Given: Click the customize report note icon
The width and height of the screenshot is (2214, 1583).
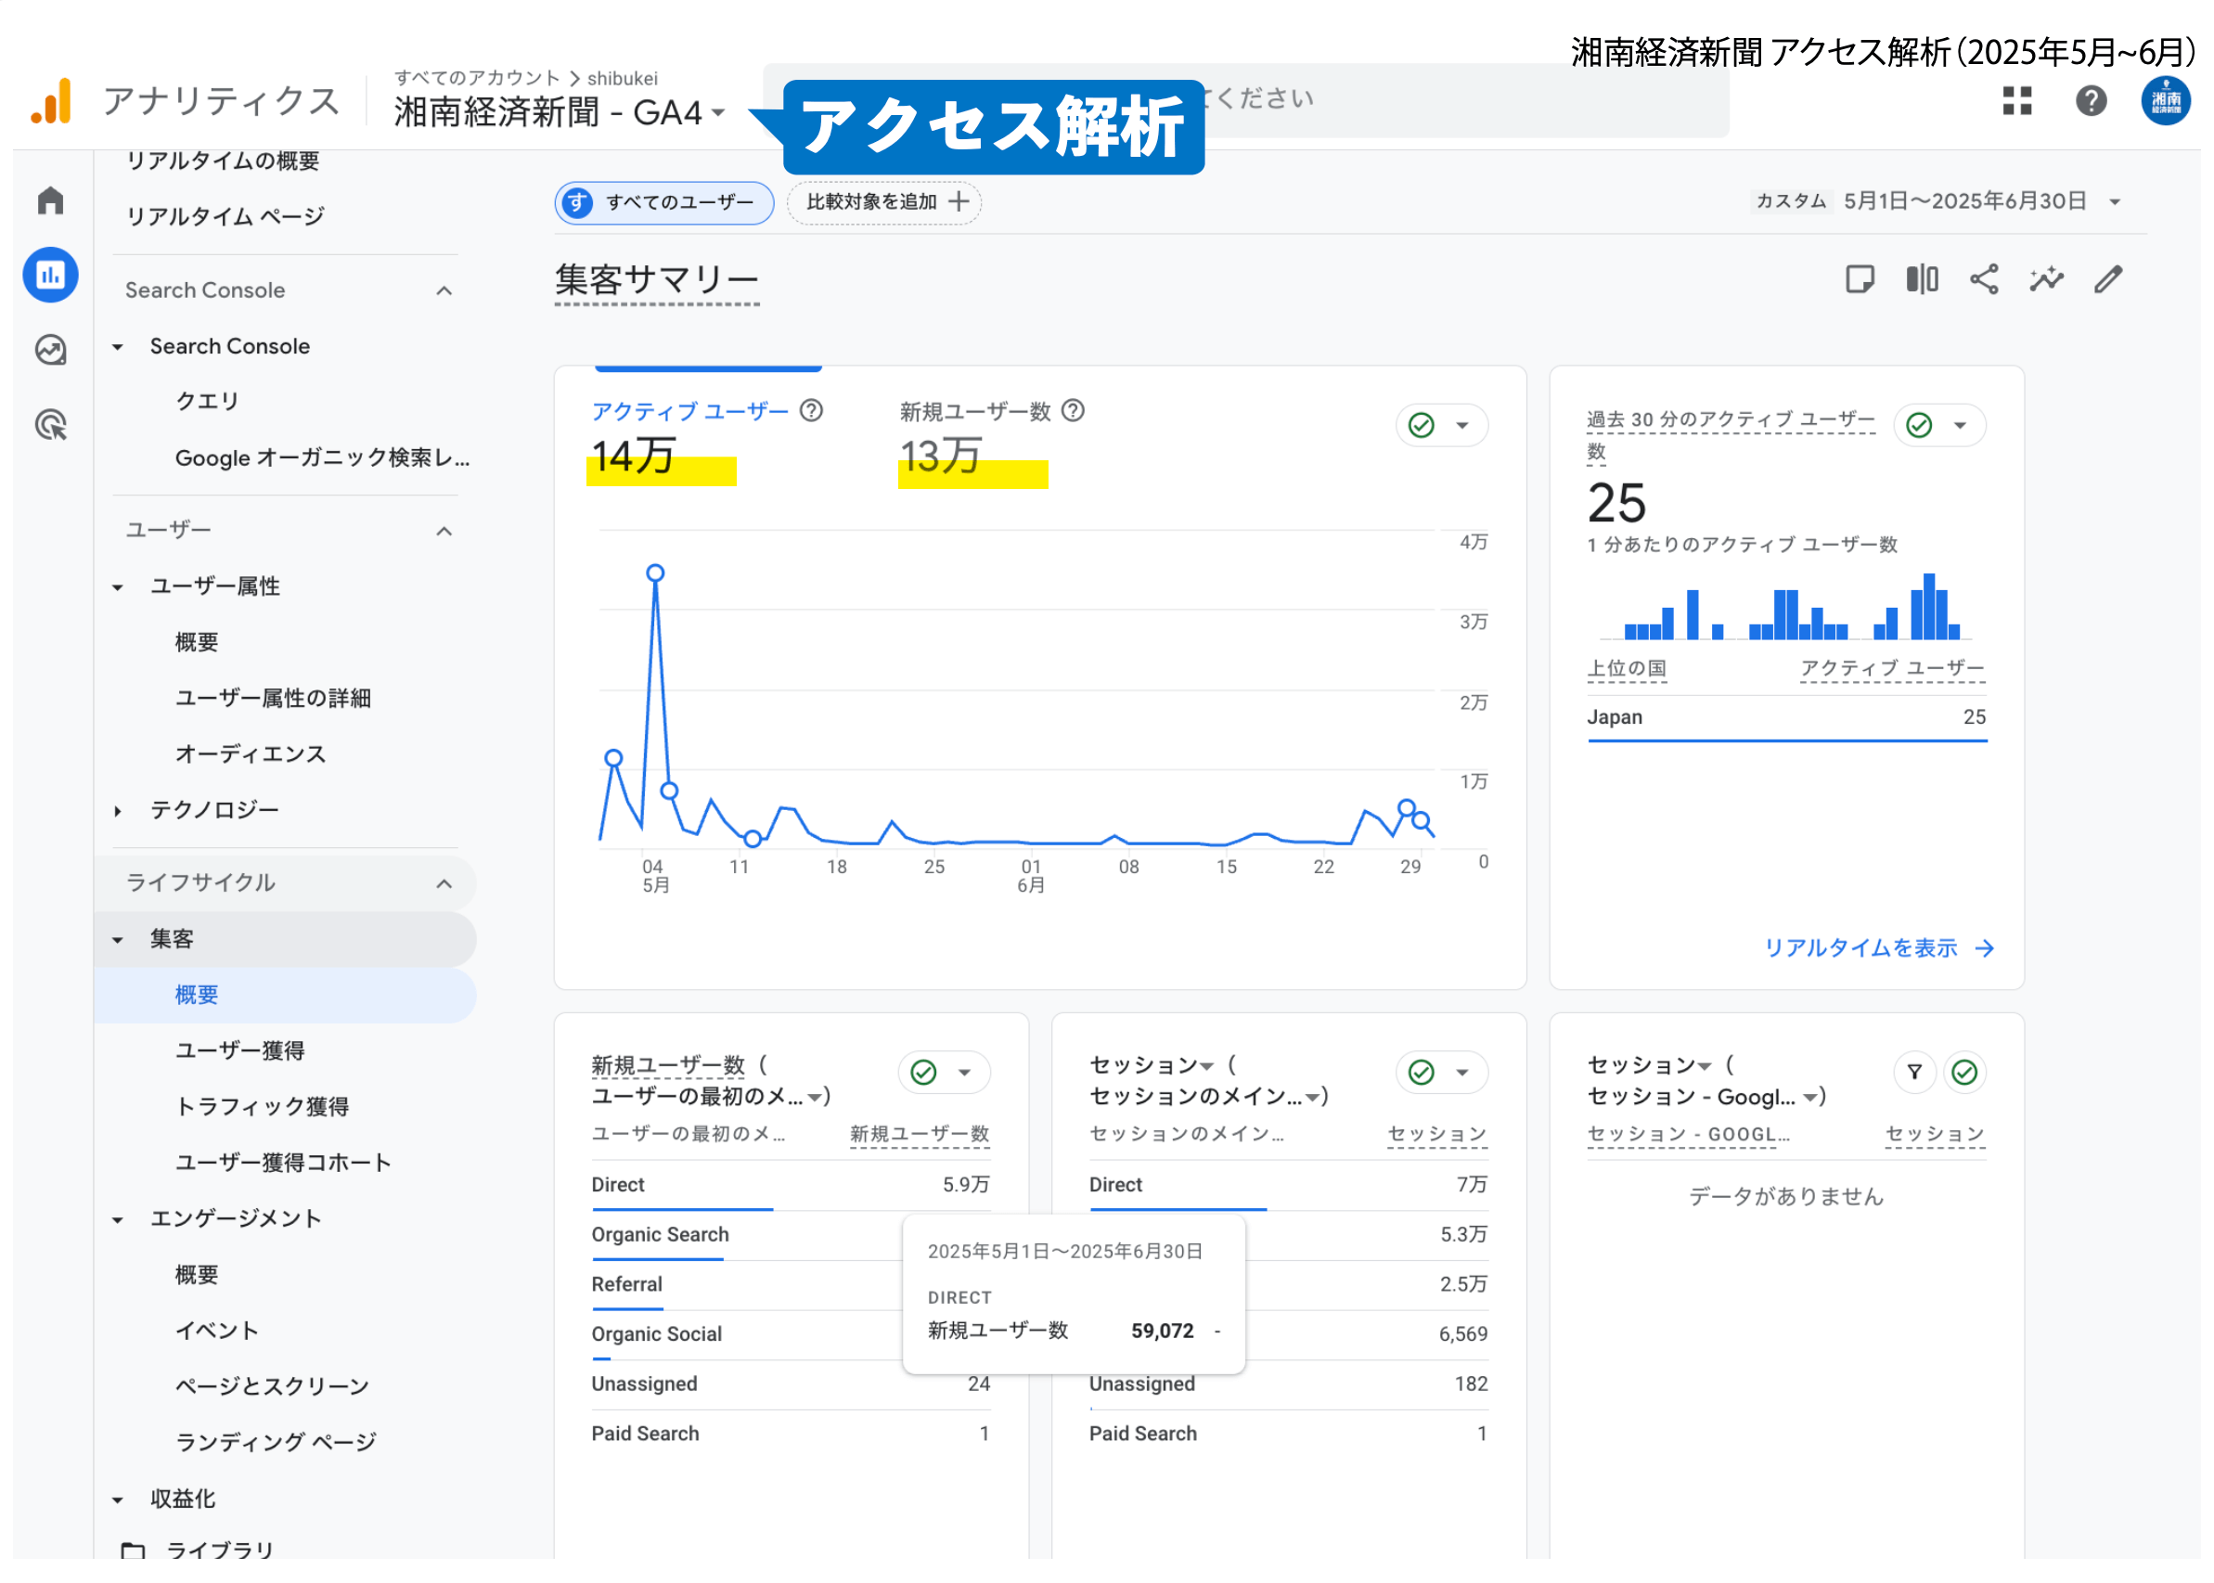Looking at the screenshot, I should [x=1860, y=279].
